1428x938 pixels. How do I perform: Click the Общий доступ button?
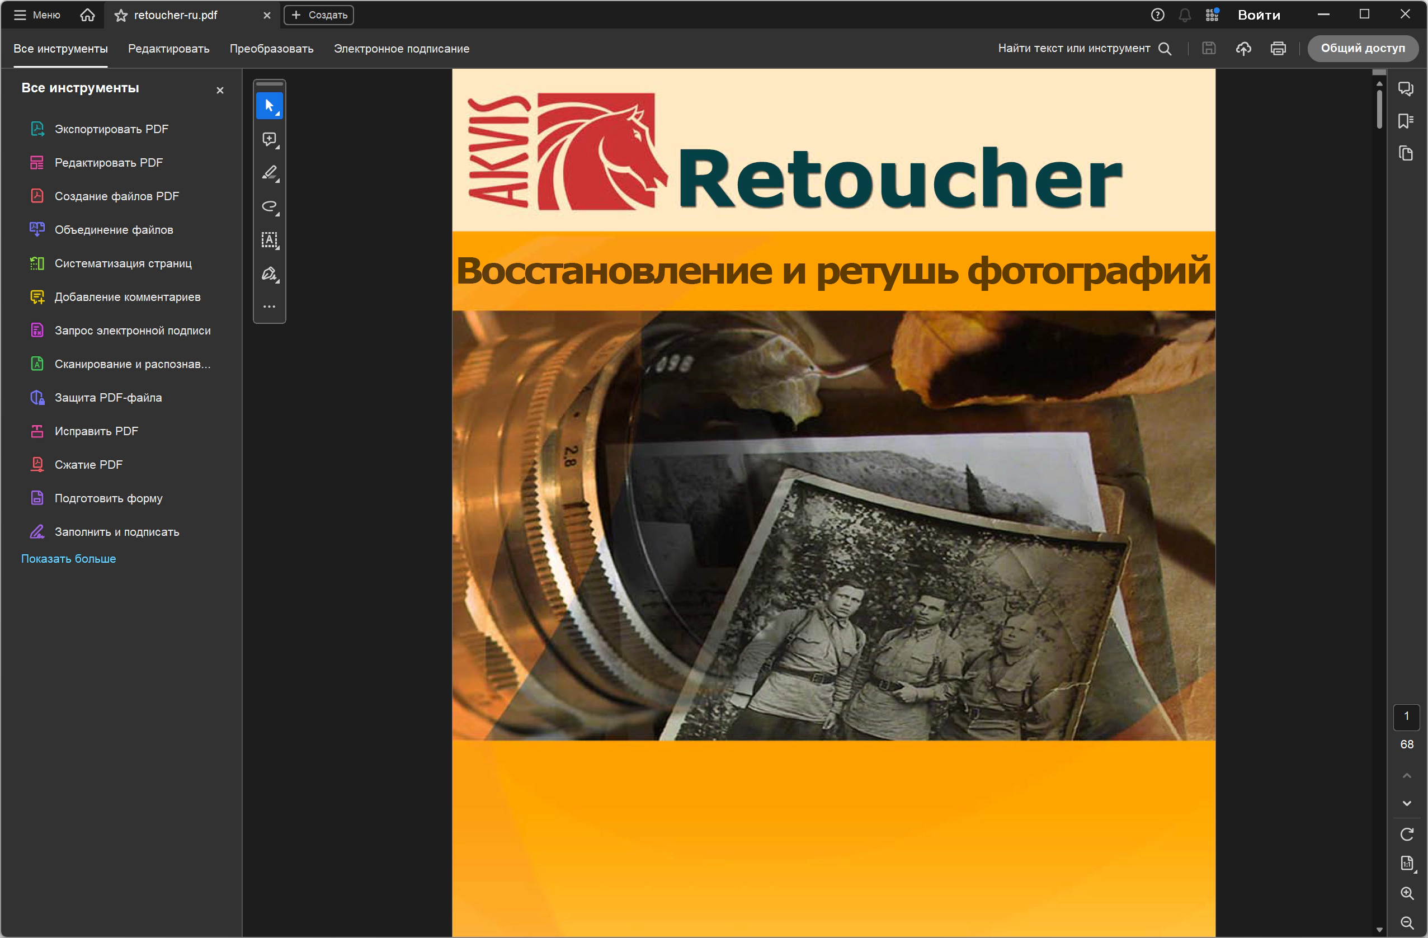click(x=1362, y=48)
